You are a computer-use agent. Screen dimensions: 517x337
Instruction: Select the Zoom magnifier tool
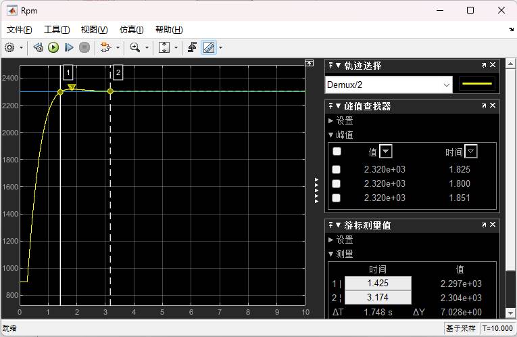point(135,47)
